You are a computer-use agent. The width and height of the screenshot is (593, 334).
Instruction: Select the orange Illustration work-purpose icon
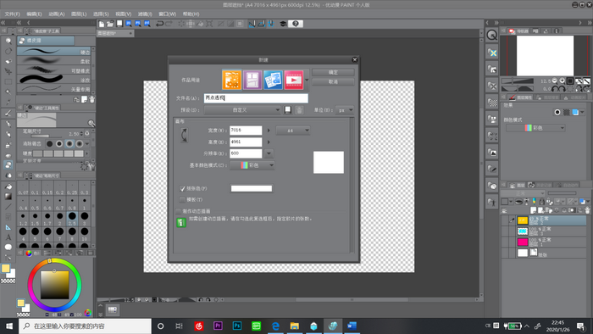pyautogui.click(x=231, y=80)
